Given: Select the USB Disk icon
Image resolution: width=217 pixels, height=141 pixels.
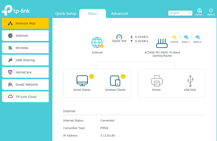Looking at the screenshot, I should tap(191, 81).
